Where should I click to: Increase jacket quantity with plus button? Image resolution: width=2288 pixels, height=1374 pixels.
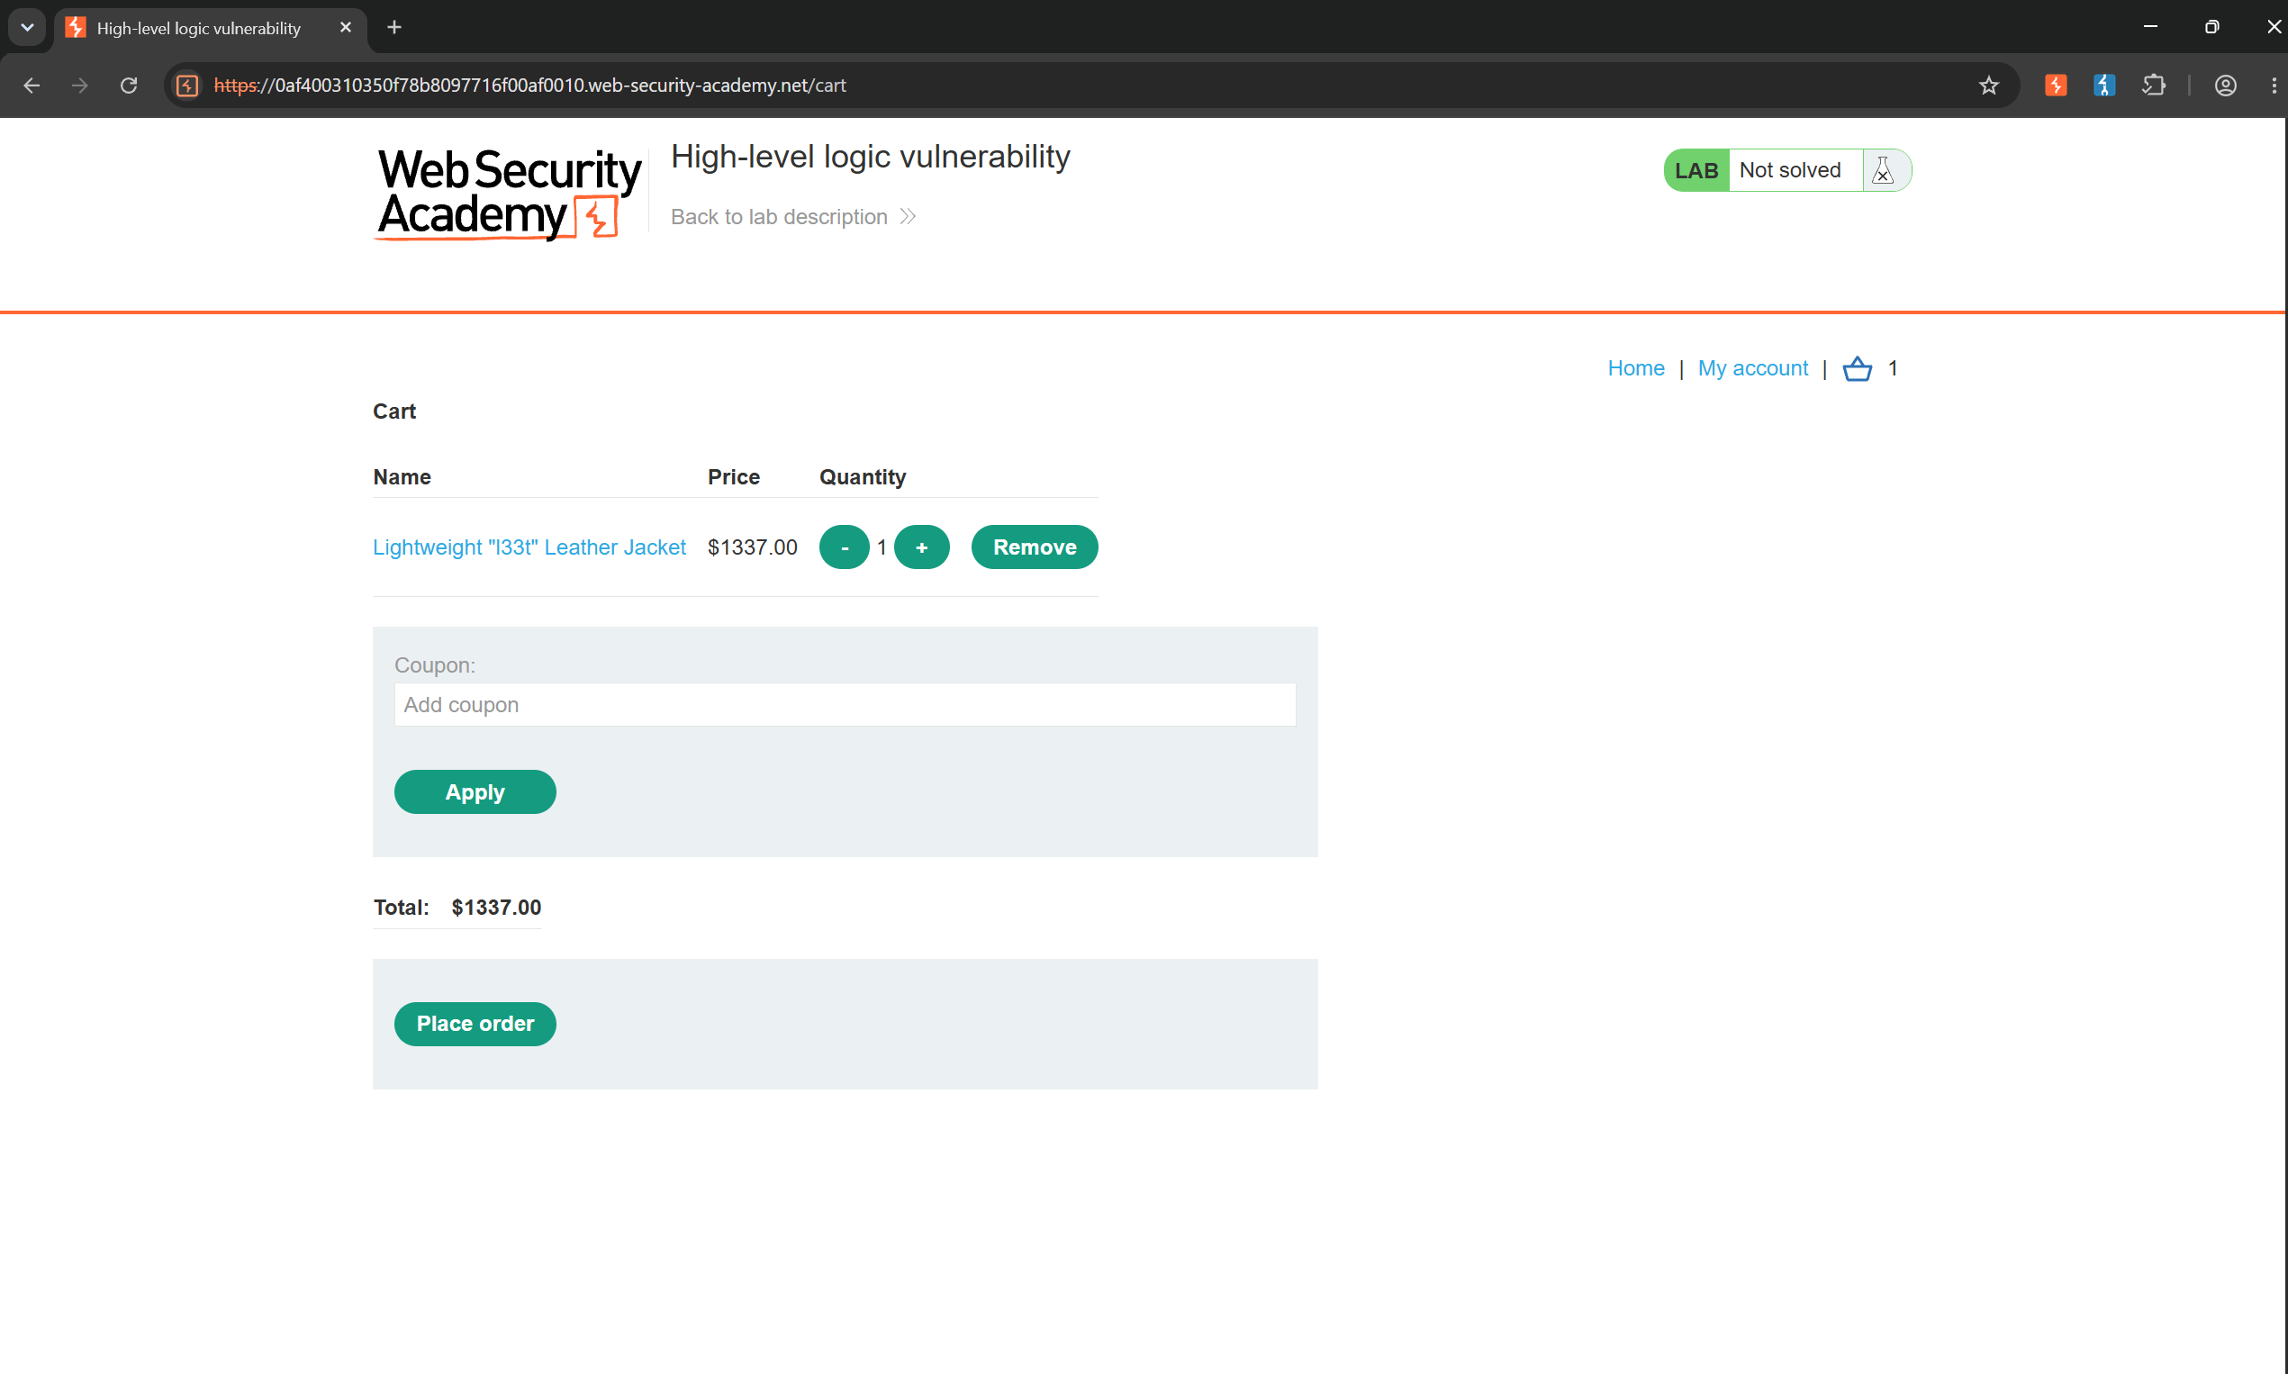pos(921,547)
